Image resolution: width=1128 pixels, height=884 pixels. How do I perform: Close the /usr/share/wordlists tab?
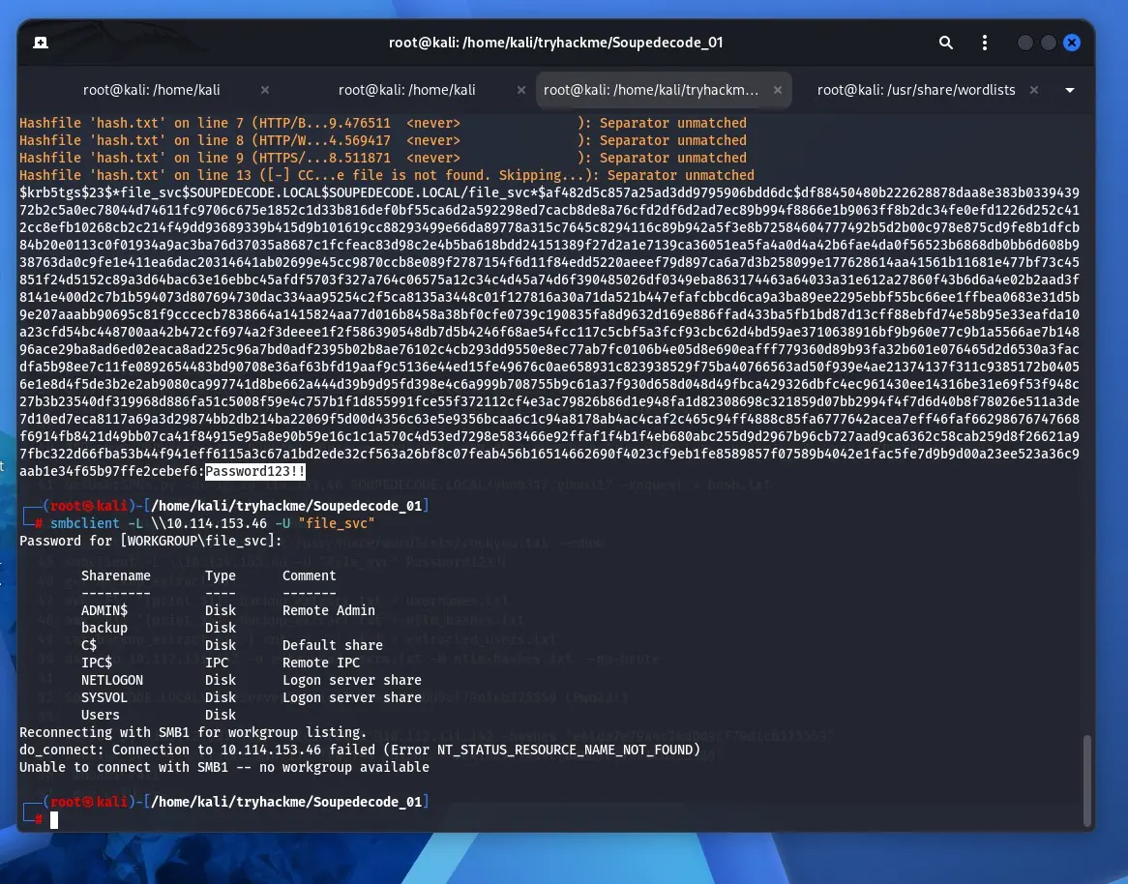click(x=1034, y=90)
